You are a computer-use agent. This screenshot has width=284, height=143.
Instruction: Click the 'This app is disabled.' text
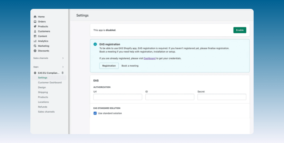coord(105,30)
